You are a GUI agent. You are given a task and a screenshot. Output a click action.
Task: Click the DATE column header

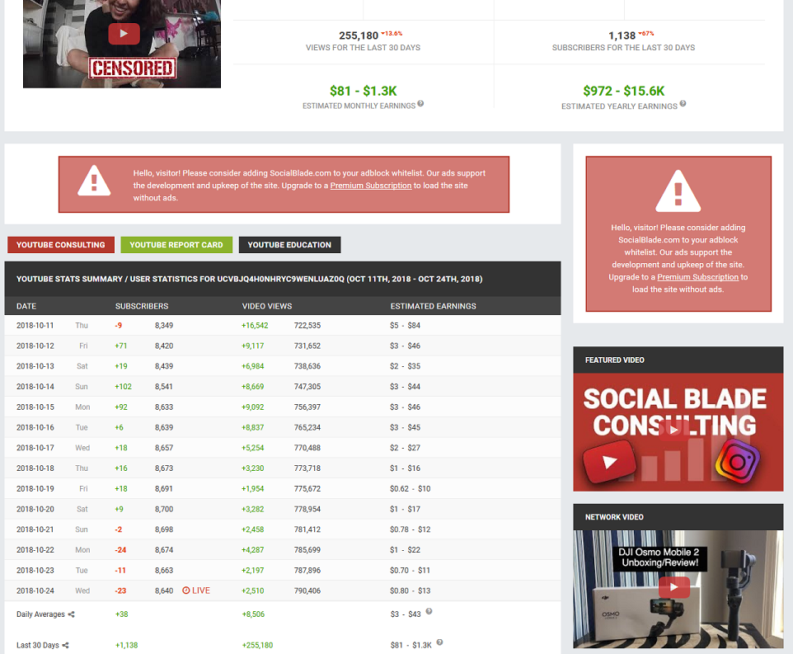[x=26, y=306]
